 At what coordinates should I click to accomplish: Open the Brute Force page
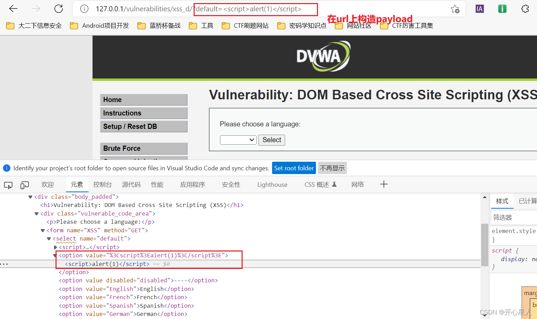144,148
